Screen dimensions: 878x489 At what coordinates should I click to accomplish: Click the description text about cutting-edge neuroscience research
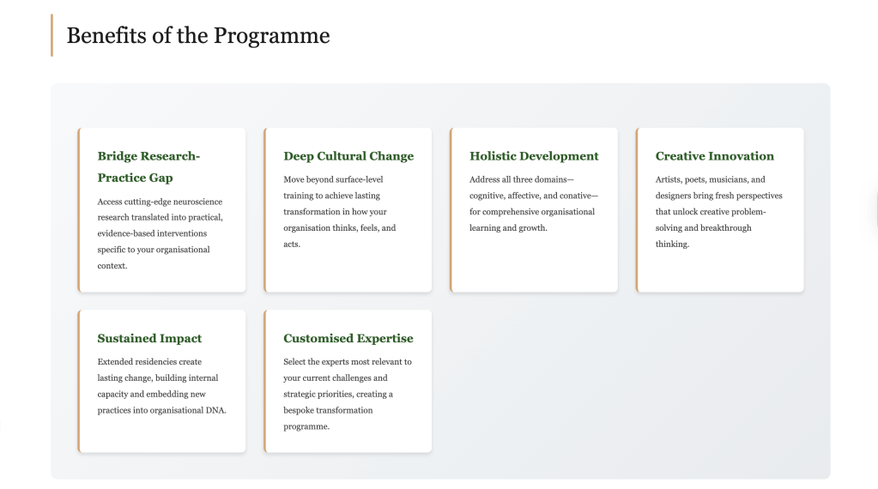pyautogui.click(x=160, y=233)
